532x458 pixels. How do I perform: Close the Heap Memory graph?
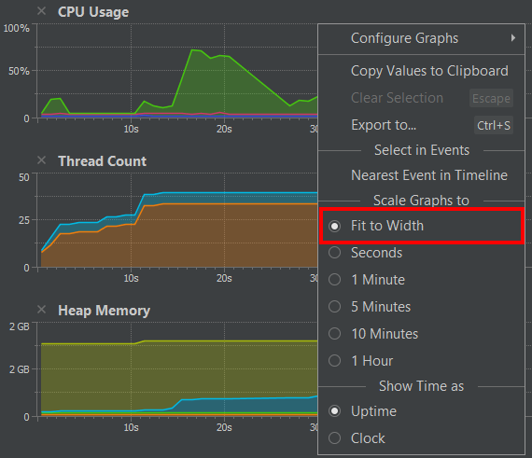(x=41, y=309)
